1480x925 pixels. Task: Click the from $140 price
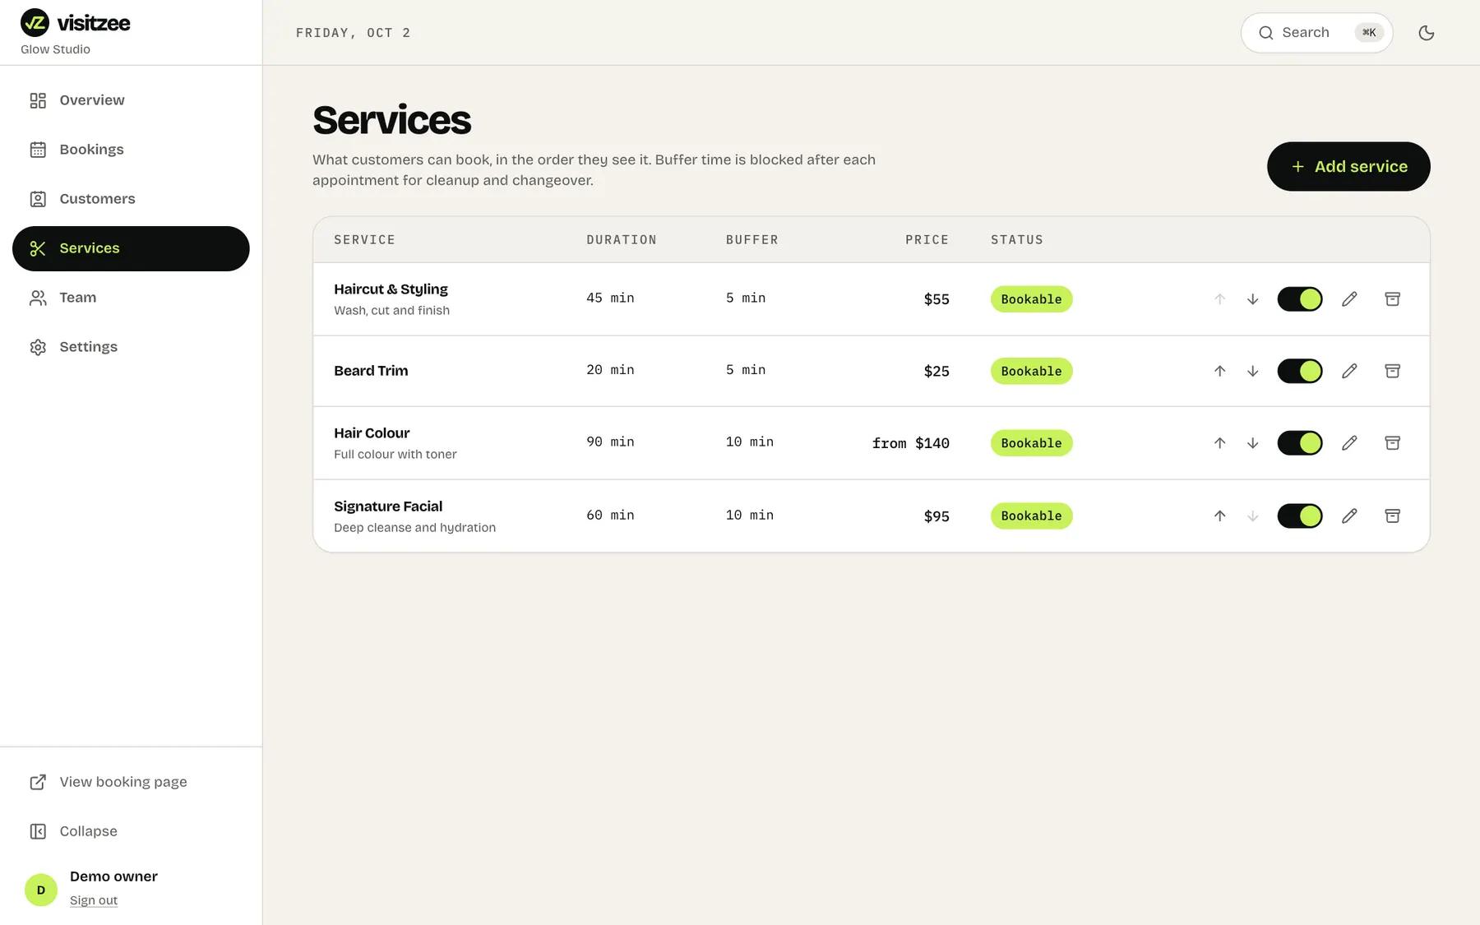point(910,443)
